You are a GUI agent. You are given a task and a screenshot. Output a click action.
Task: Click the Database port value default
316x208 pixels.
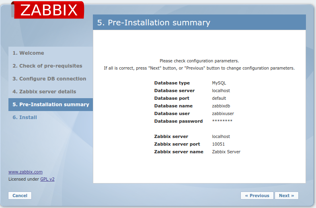pyautogui.click(x=219, y=98)
